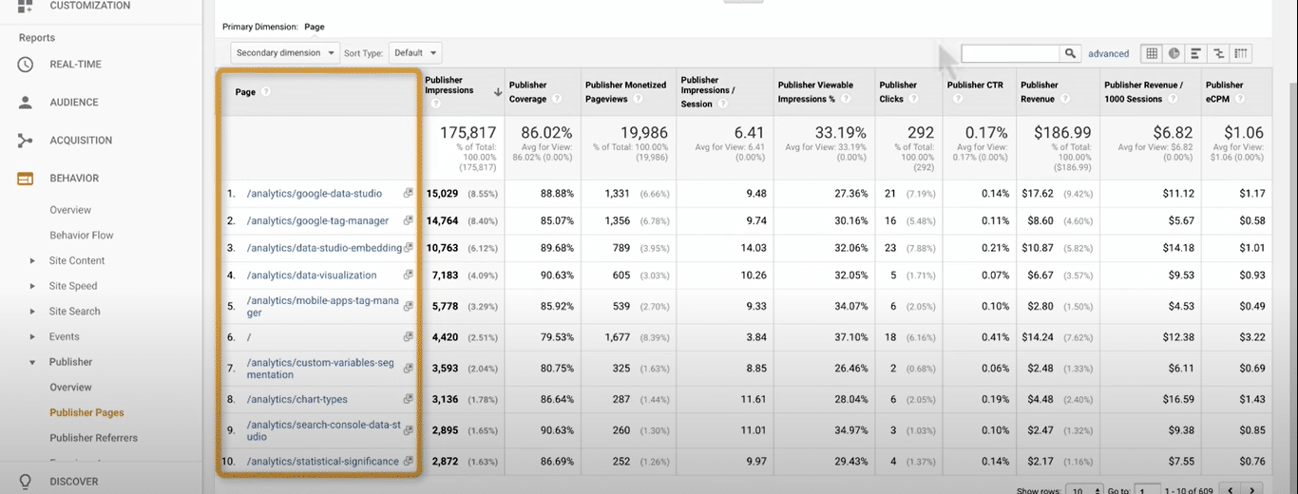The width and height of the screenshot is (1298, 494).
Task: Sort by Publisher Impressions column
Action: 449,85
